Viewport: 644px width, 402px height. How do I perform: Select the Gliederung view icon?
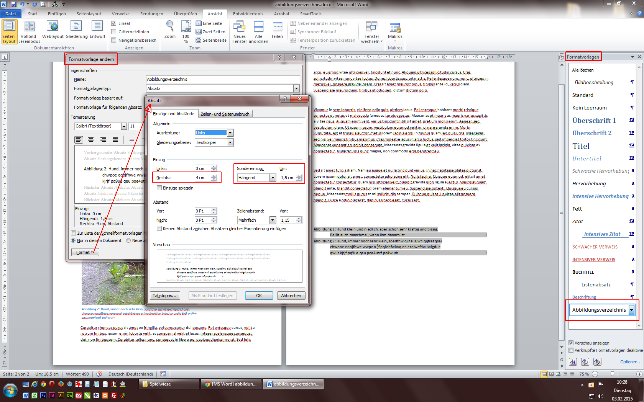click(76, 27)
